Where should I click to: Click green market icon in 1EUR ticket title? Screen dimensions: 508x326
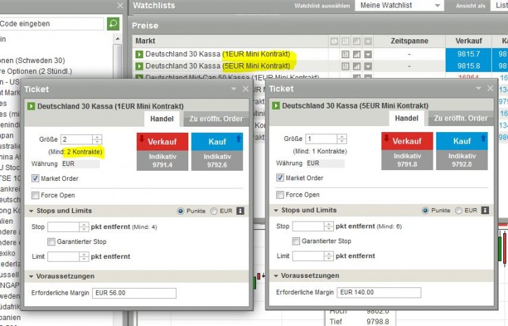(31, 106)
